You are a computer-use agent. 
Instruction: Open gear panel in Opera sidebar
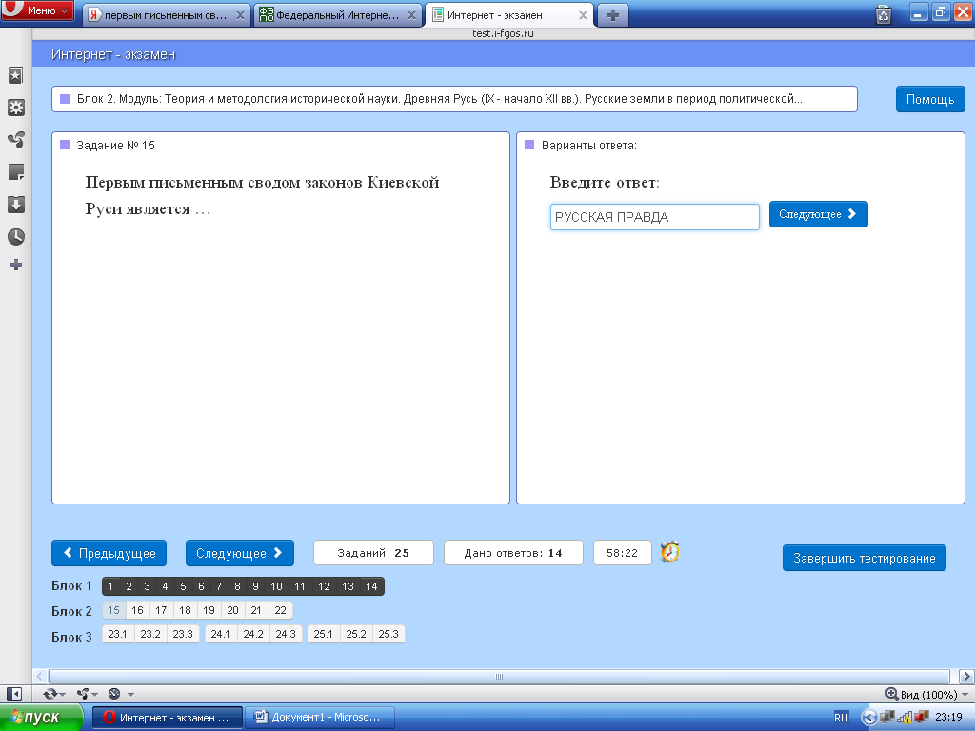15,108
